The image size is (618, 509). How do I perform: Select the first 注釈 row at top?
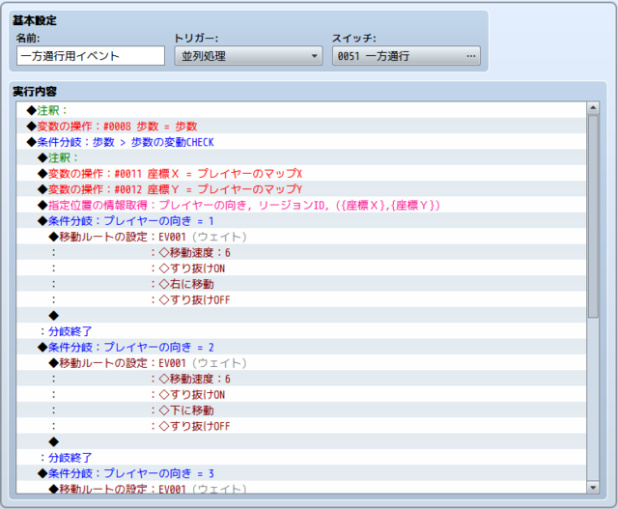301,110
